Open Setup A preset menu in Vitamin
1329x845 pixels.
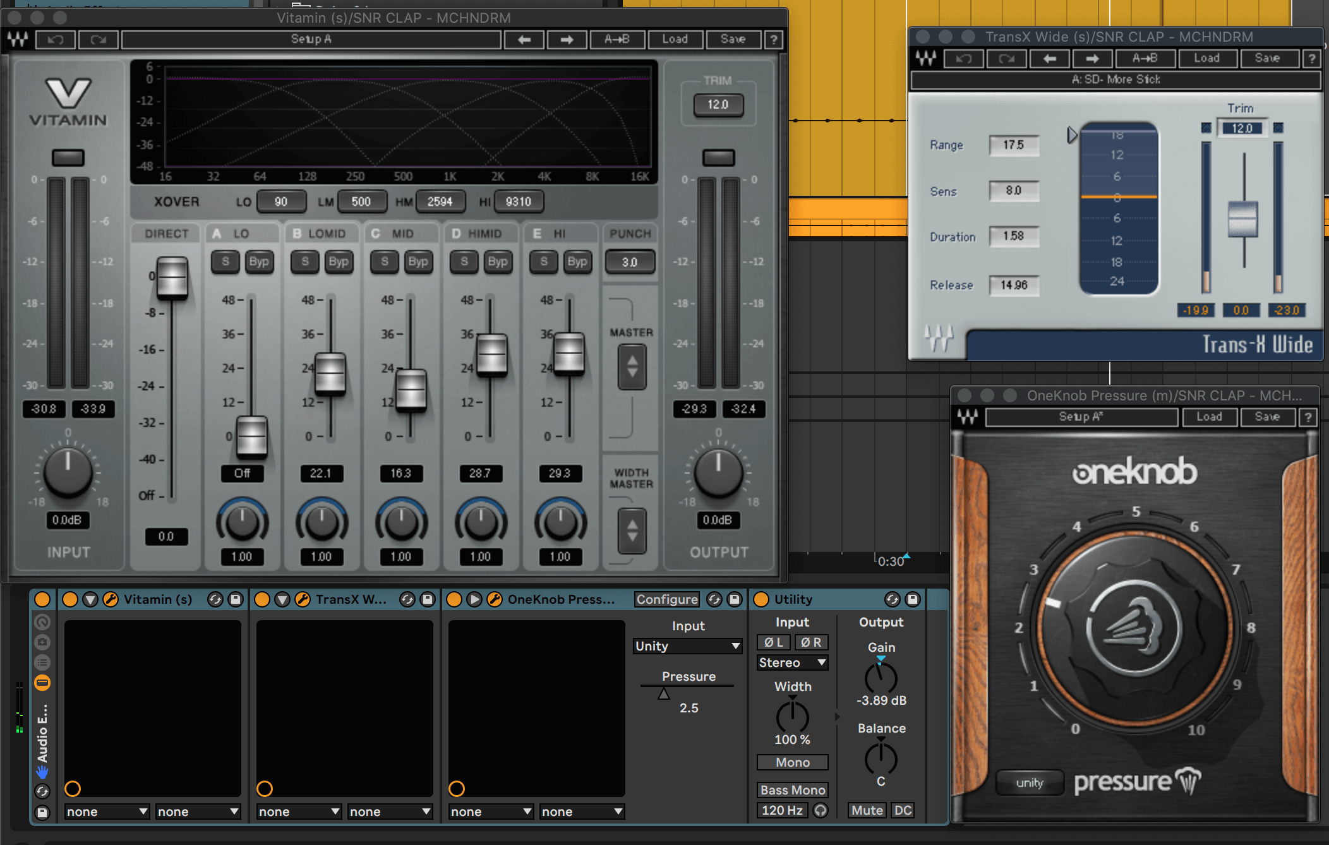tap(311, 39)
